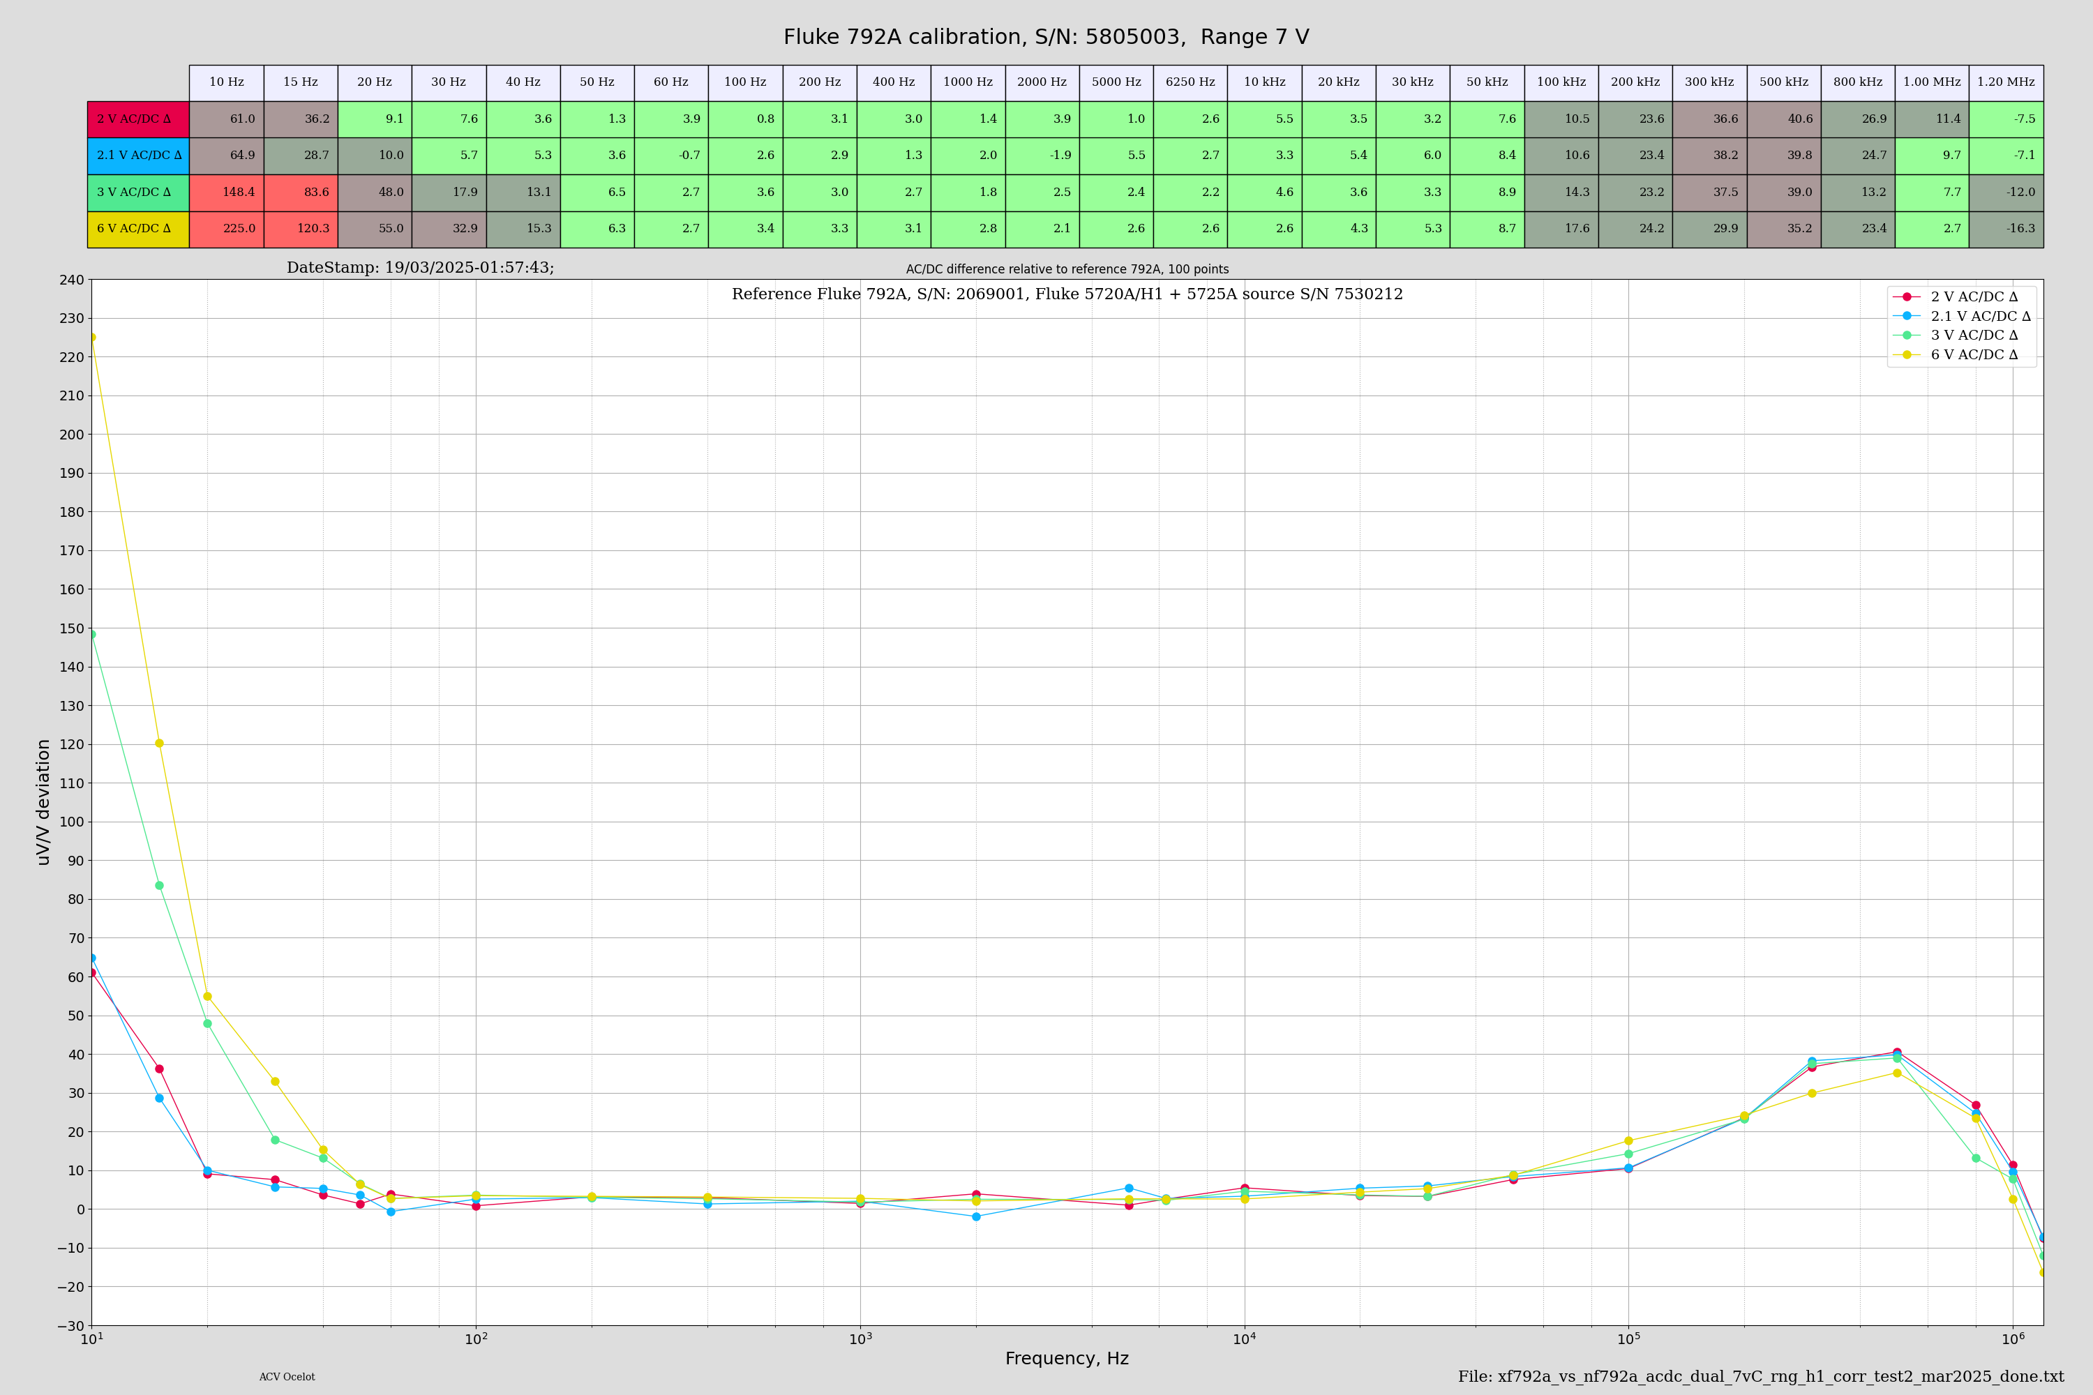Screen dimensions: 2093x1395
Task: Click the 36.2 table cell
Action: click(301, 119)
